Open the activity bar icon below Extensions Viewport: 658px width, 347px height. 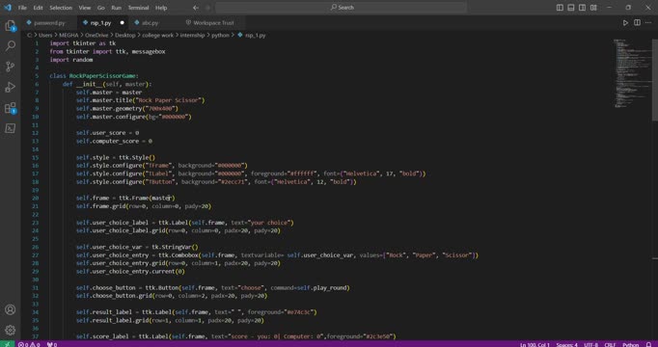(x=10, y=128)
